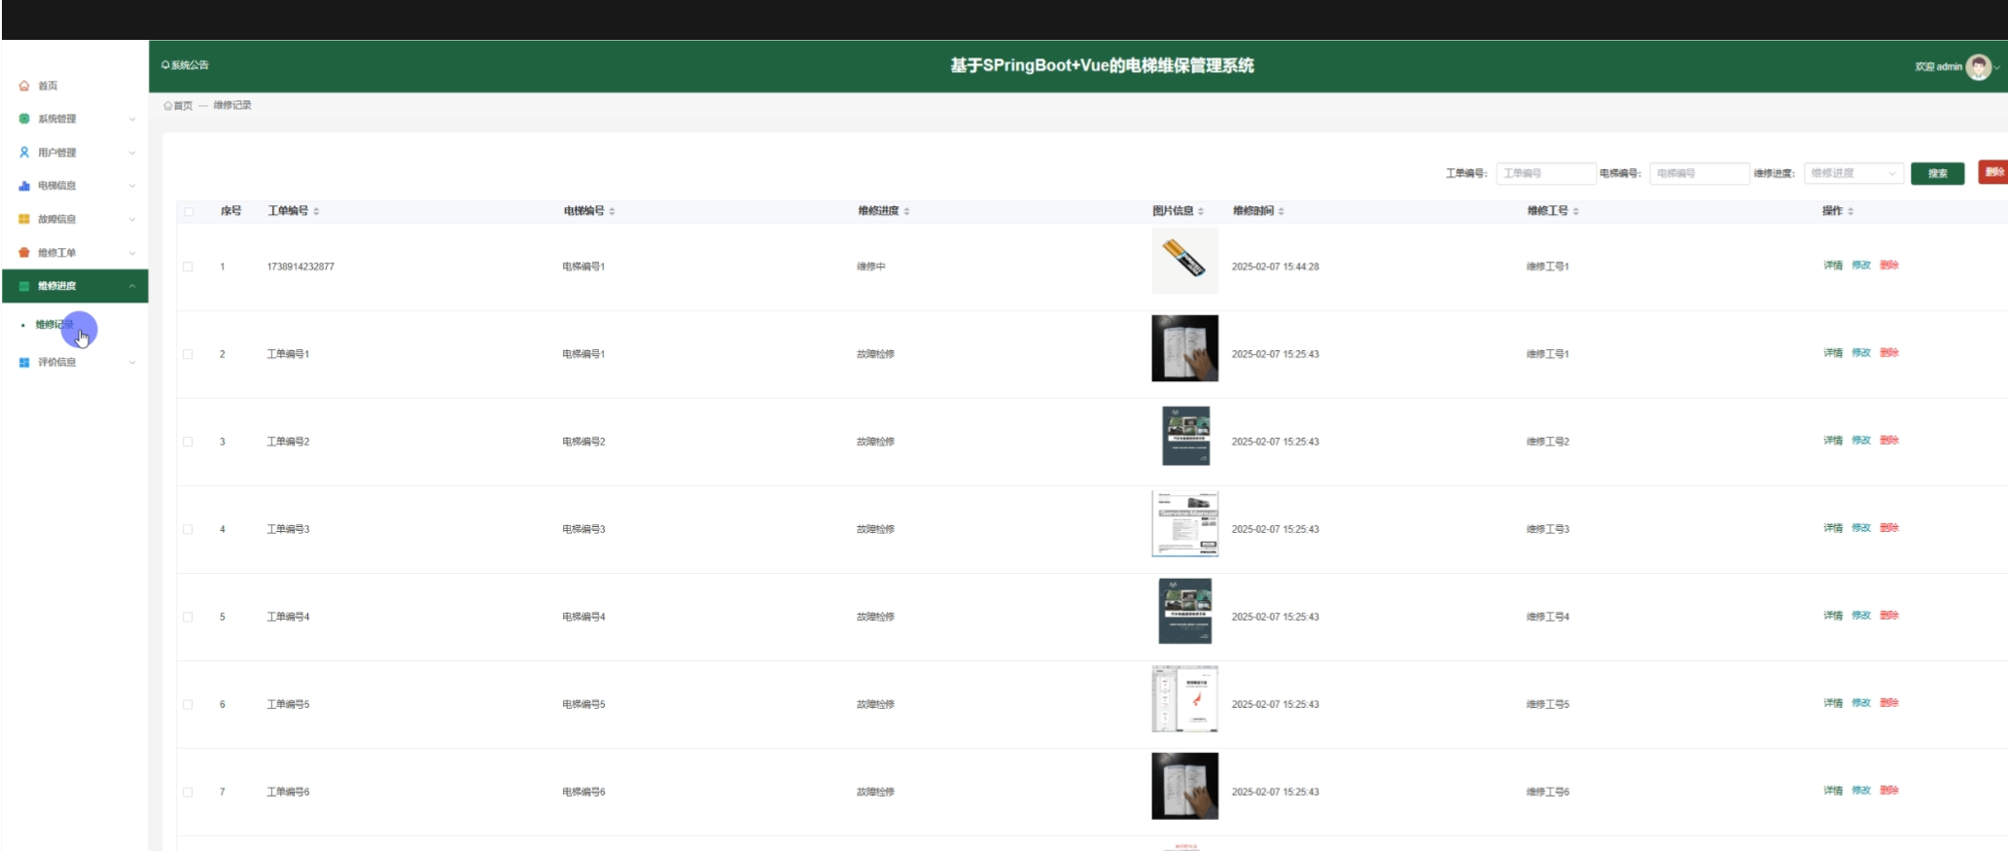The width and height of the screenshot is (2008, 851).
Task: Click the 用户管理 person icon
Action: tap(24, 153)
